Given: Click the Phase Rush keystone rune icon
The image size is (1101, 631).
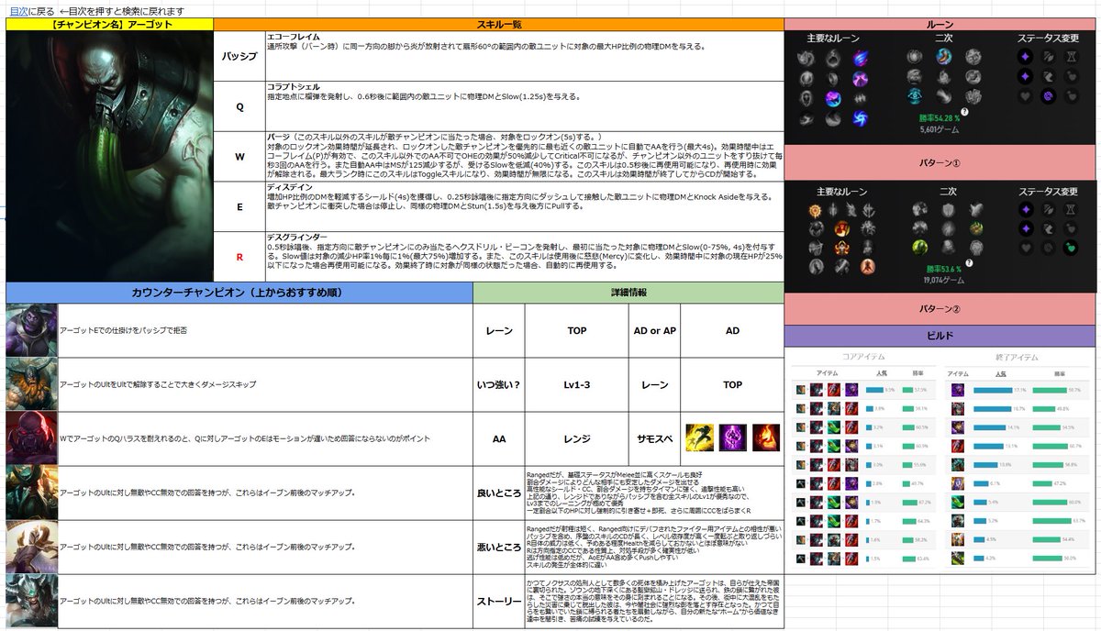Looking at the screenshot, I should pyautogui.click(x=861, y=58).
